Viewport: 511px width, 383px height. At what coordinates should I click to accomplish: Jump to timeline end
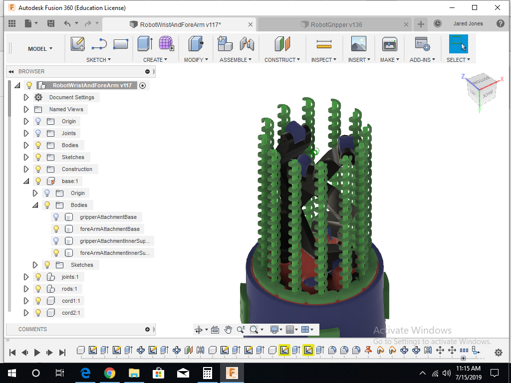[x=62, y=353]
